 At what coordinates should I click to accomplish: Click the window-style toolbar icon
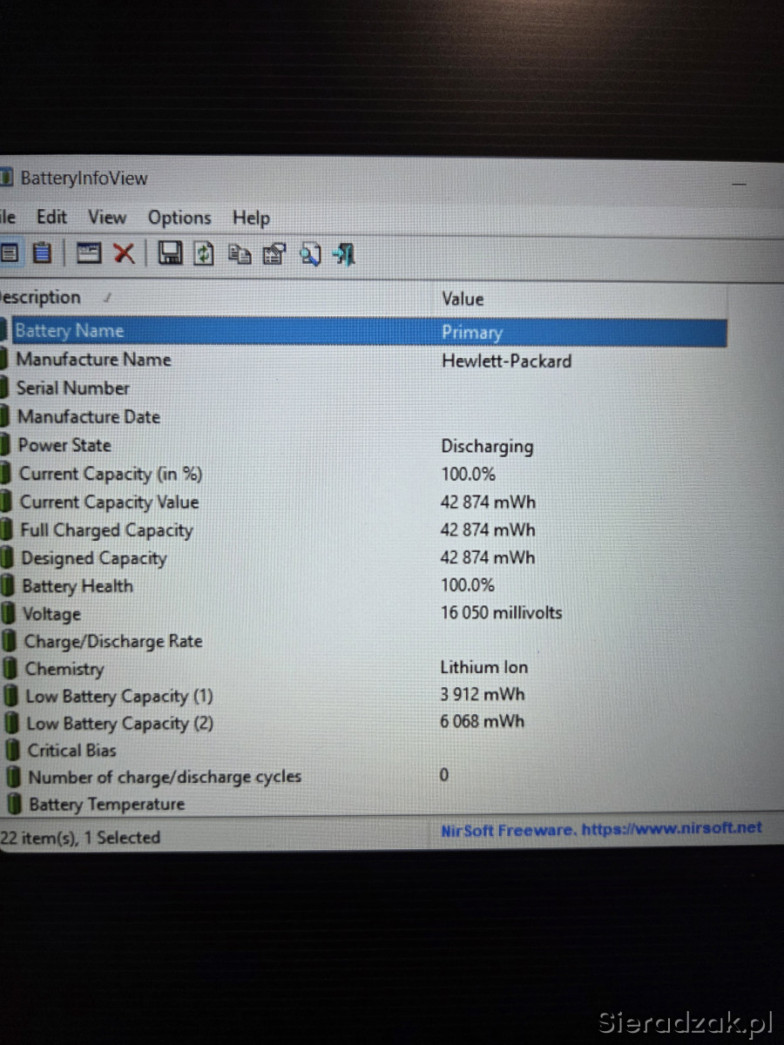(89, 253)
